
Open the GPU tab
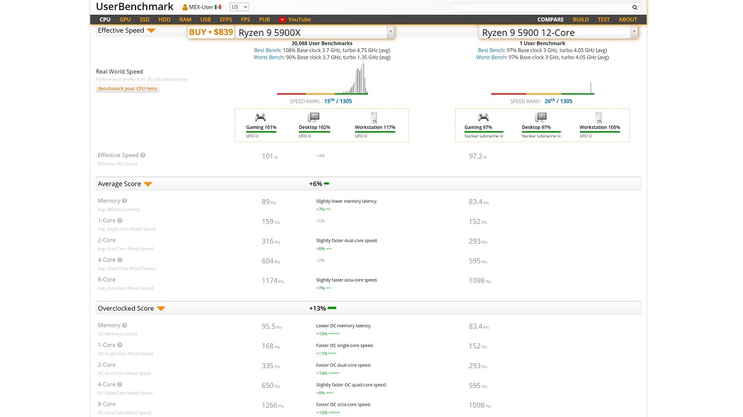[125, 20]
